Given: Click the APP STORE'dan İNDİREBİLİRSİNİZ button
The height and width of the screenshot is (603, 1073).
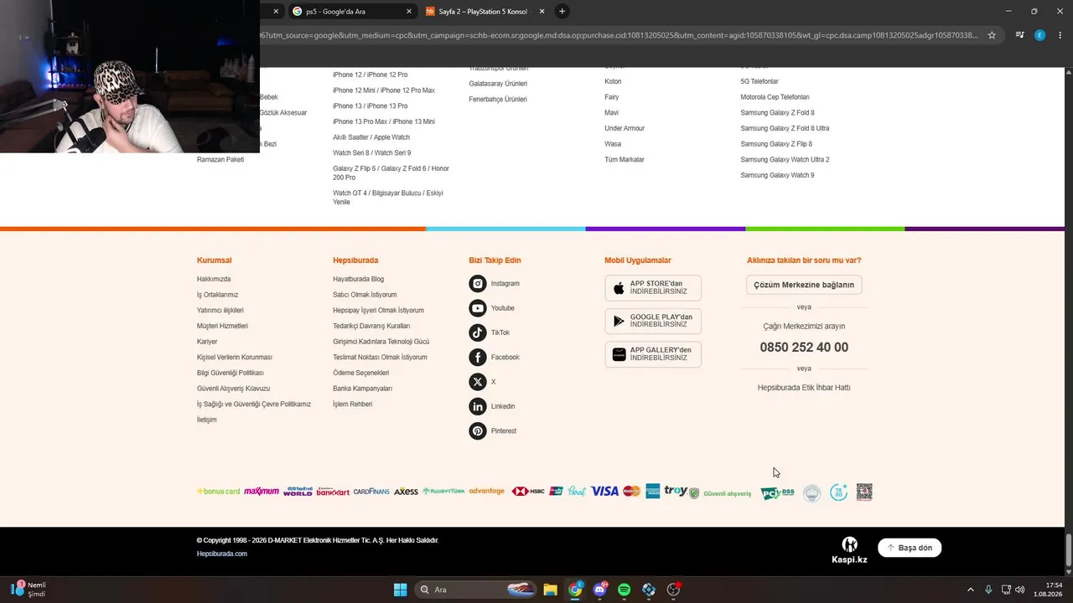Looking at the screenshot, I should (653, 288).
